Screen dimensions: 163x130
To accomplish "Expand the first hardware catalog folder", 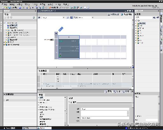I will [136, 23].
